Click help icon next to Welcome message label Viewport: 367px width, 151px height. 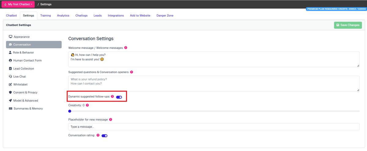pos(126,48)
